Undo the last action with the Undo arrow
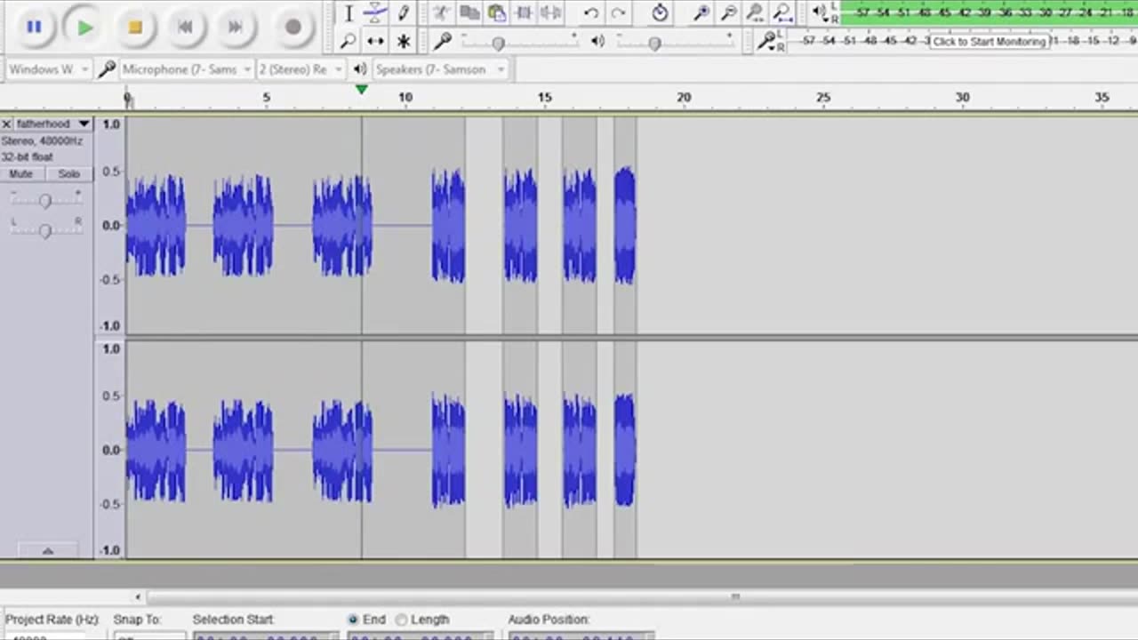 tap(590, 12)
